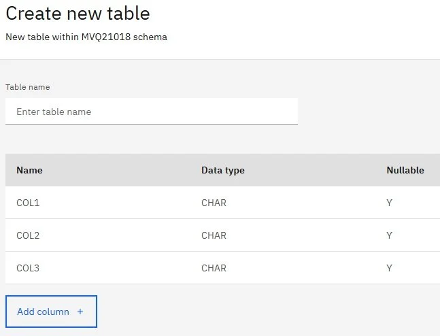The image size is (440, 336).
Task: Toggle the nullable Y value for COL3
Action: tap(390, 268)
